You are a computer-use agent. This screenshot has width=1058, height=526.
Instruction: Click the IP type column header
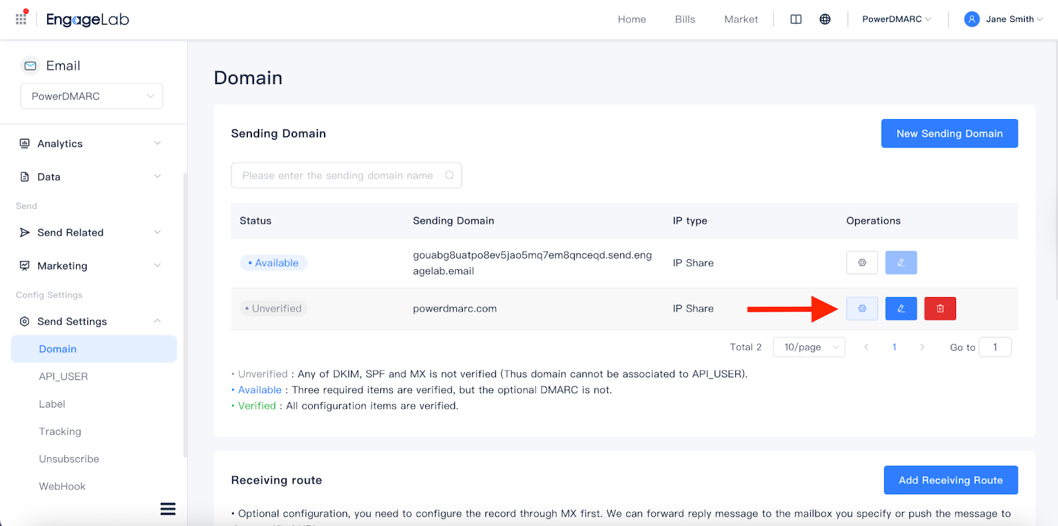click(690, 220)
